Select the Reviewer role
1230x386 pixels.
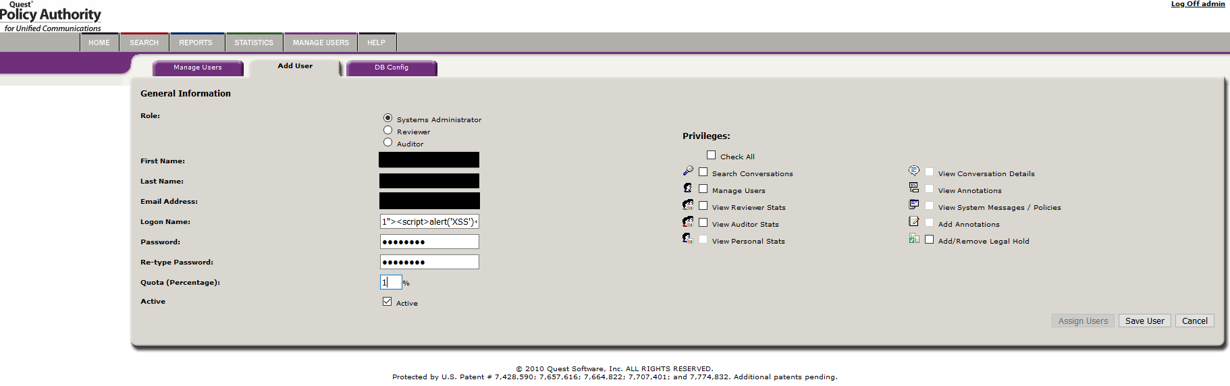pos(387,130)
